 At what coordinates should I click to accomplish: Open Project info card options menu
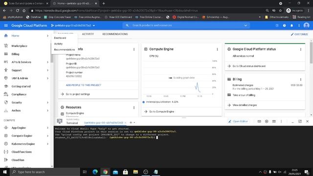pyautogui.click(x=134, y=49)
